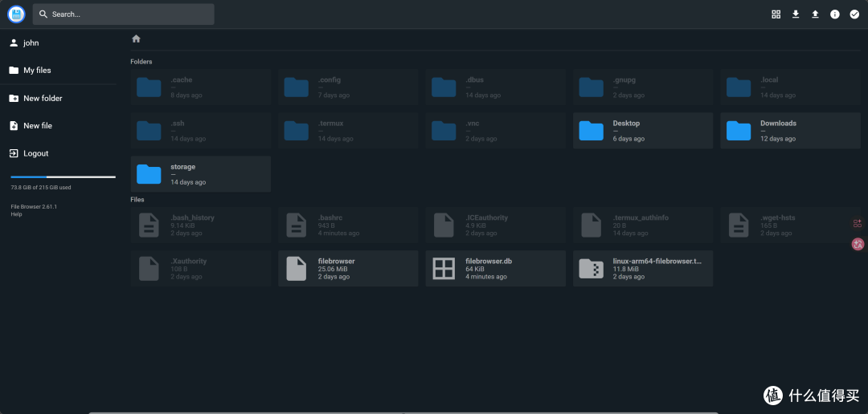868x414 pixels.
Task: Select the .vnc folder
Action: (x=495, y=131)
